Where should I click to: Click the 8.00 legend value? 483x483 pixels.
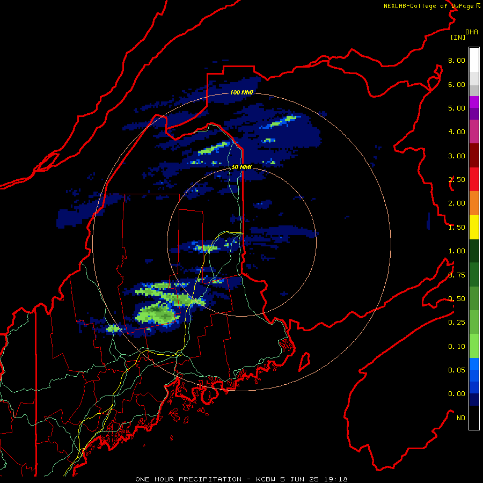click(457, 60)
